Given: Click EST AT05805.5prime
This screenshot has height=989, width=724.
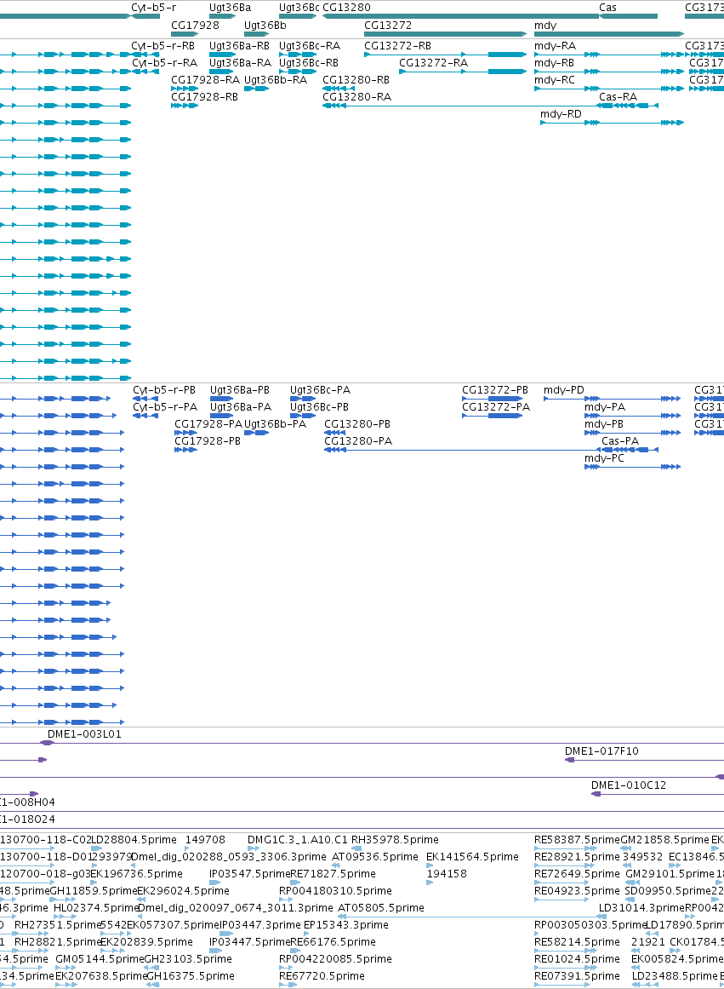Looking at the screenshot, I should point(381,908).
